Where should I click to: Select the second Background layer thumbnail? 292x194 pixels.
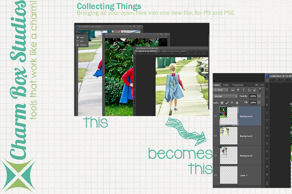tap(229, 136)
